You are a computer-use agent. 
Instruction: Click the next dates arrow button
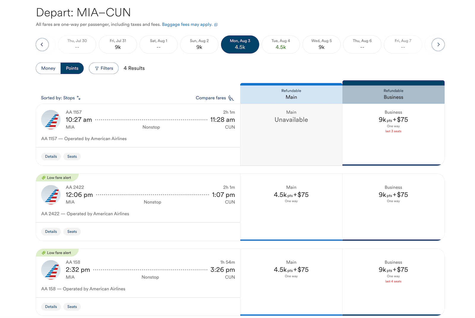point(438,45)
